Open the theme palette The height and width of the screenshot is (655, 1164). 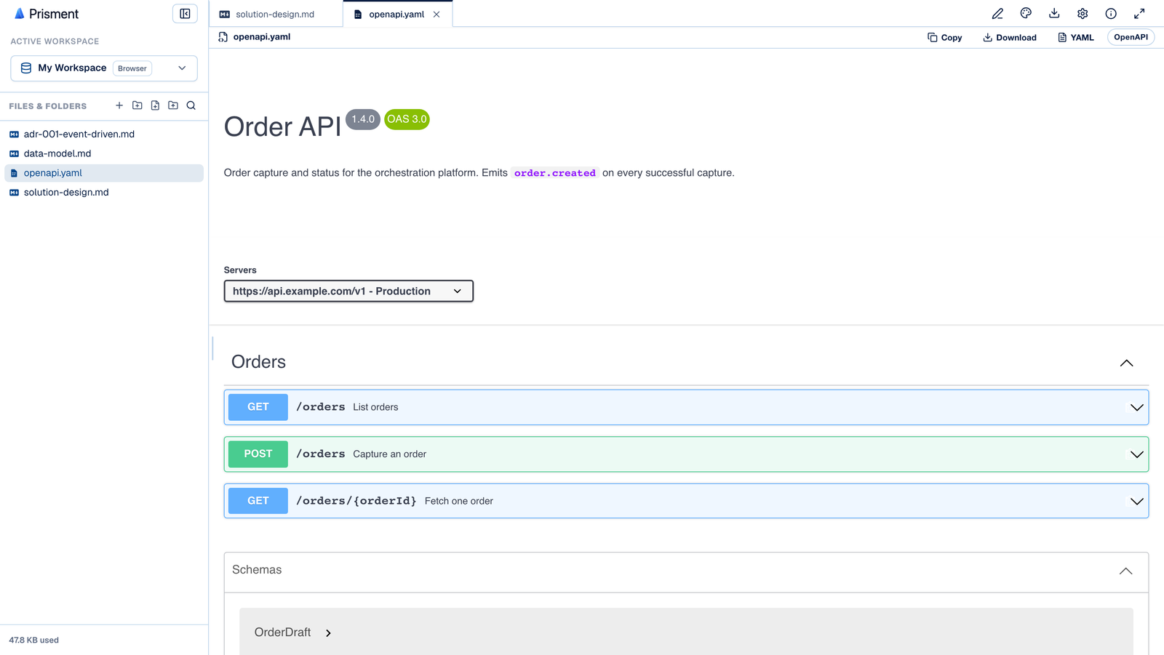click(1026, 14)
